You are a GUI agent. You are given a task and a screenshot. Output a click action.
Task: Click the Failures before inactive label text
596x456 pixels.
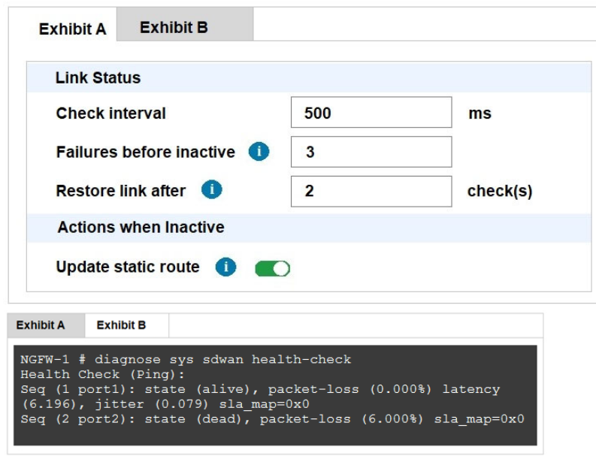(145, 152)
